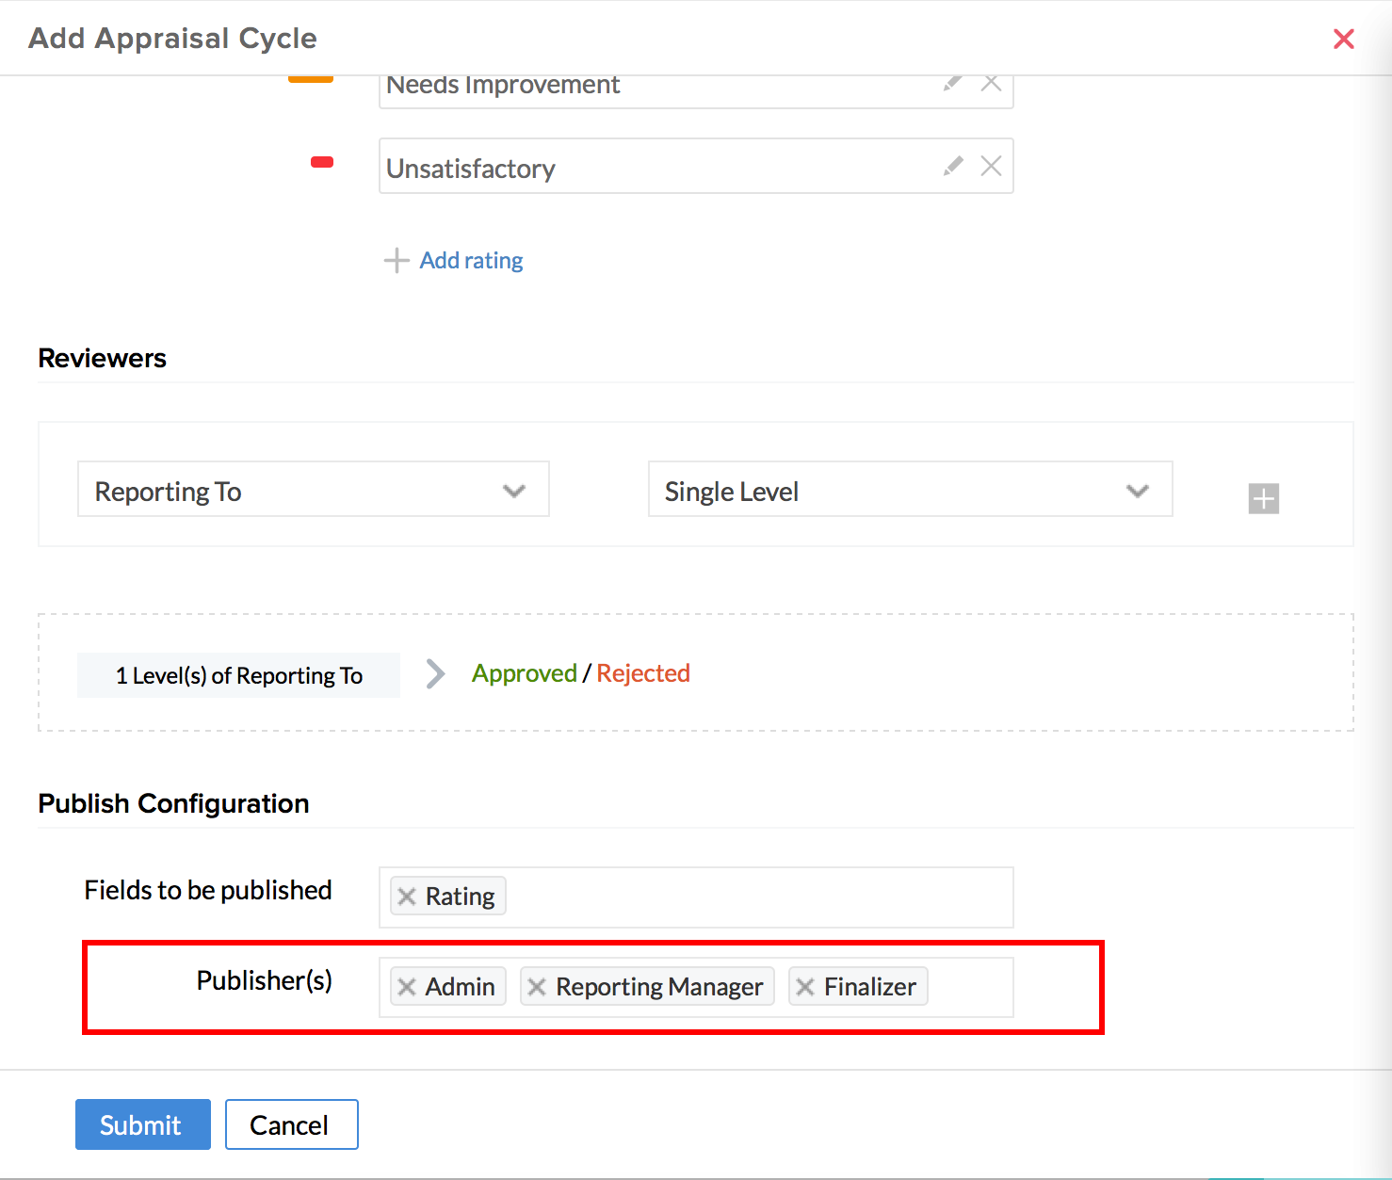1392x1180 pixels.
Task: Edit the Unsatisfactory rating with pencil icon
Action: click(x=953, y=167)
